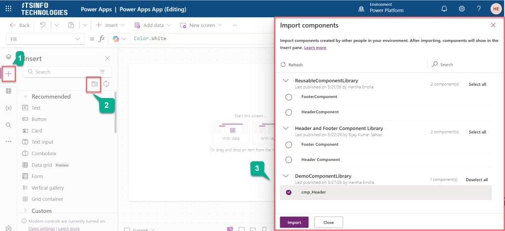505x231 pixels.
Task: Open the Copilot formula dropdown arrow
Action: pyautogui.click(x=124, y=39)
